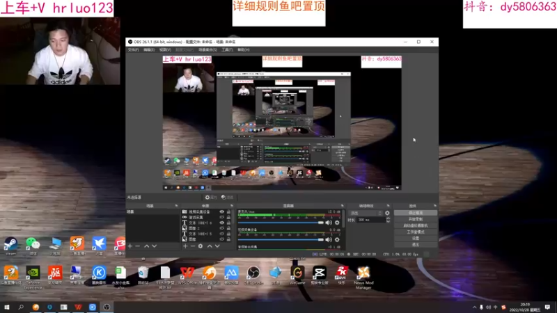Open the CapCut (剪映) desktop shortcut
The height and width of the screenshot is (313, 557).
click(320, 275)
